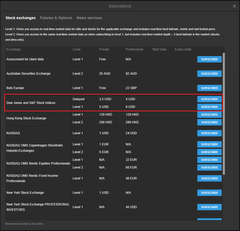240x231 pixels.
Task: Close the Subscriptions dialog
Action: tap(234, 6)
